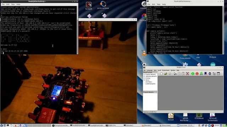Open File menu in left terminal window
227x127 pixels.
click(x=3, y=4)
